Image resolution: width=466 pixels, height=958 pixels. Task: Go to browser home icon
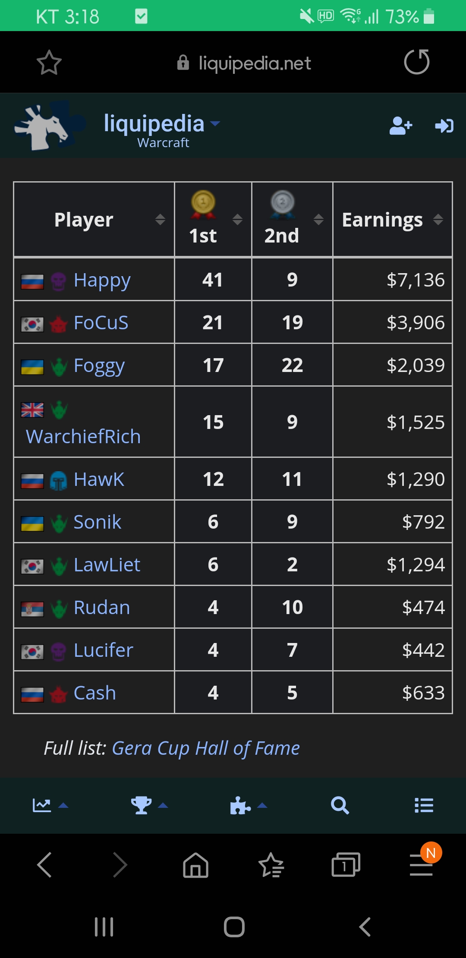[x=196, y=865]
